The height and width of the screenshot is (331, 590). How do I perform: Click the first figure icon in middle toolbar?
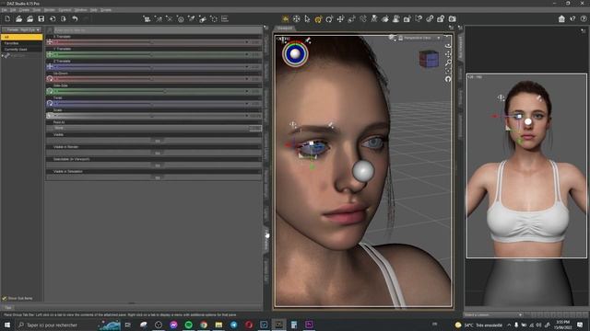(147, 18)
